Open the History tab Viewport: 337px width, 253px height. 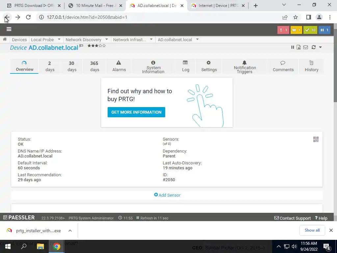pyautogui.click(x=311, y=66)
